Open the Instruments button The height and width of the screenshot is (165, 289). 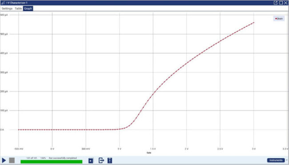276,160
